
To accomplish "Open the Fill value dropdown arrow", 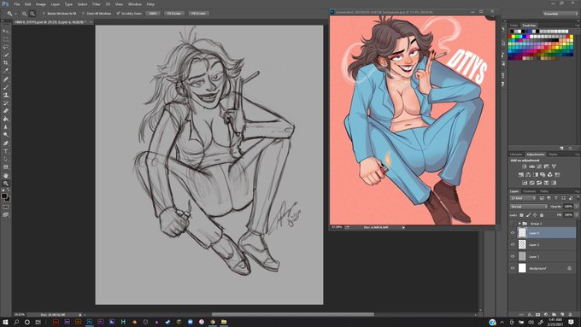I will [577, 215].
